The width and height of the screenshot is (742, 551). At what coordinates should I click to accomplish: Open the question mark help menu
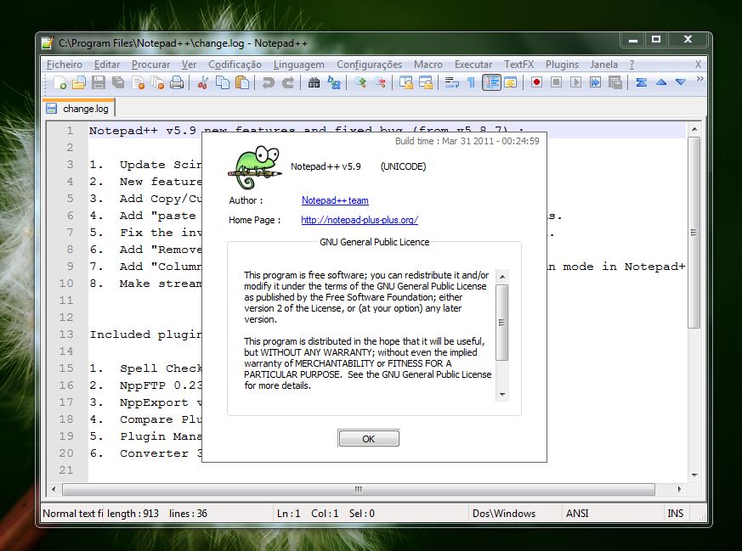tap(632, 65)
